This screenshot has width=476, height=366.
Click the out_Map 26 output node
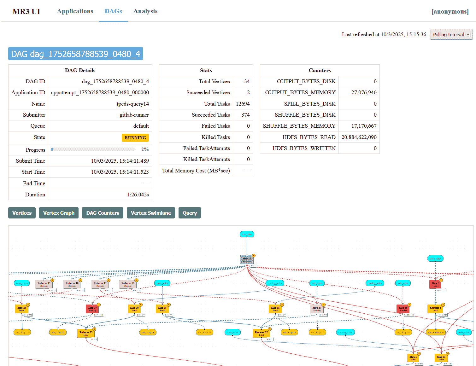tap(148, 332)
